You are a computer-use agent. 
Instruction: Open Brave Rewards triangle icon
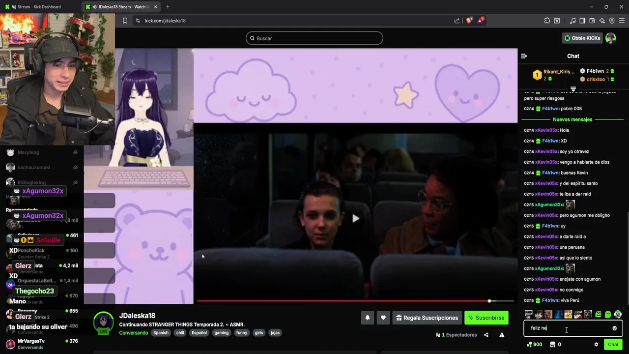[481, 20]
